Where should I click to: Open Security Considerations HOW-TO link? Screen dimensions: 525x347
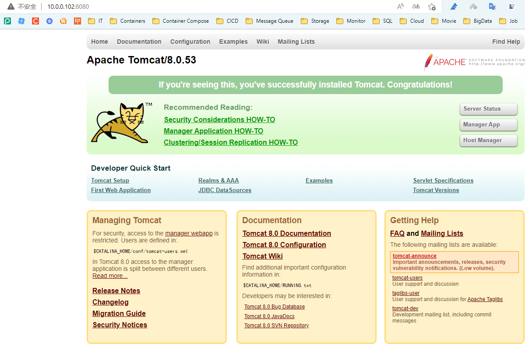219,120
